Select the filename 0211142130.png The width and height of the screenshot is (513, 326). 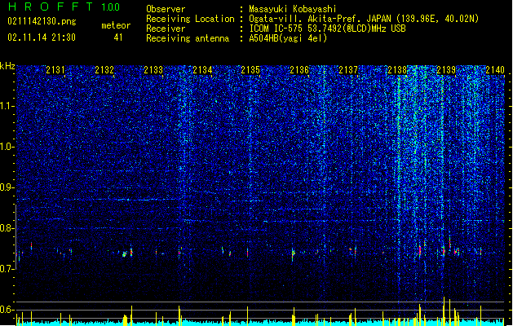click(42, 21)
